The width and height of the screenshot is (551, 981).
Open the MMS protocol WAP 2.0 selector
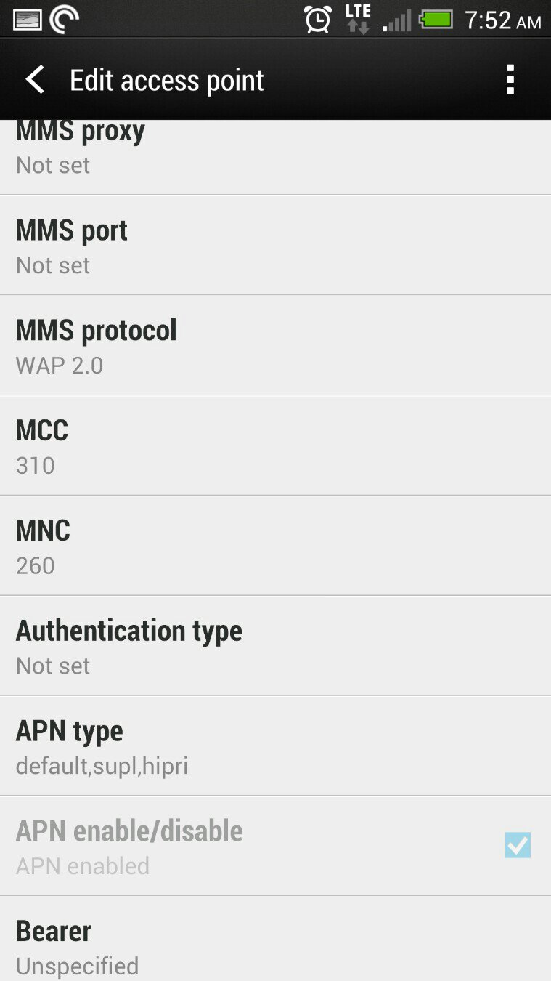(x=275, y=345)
